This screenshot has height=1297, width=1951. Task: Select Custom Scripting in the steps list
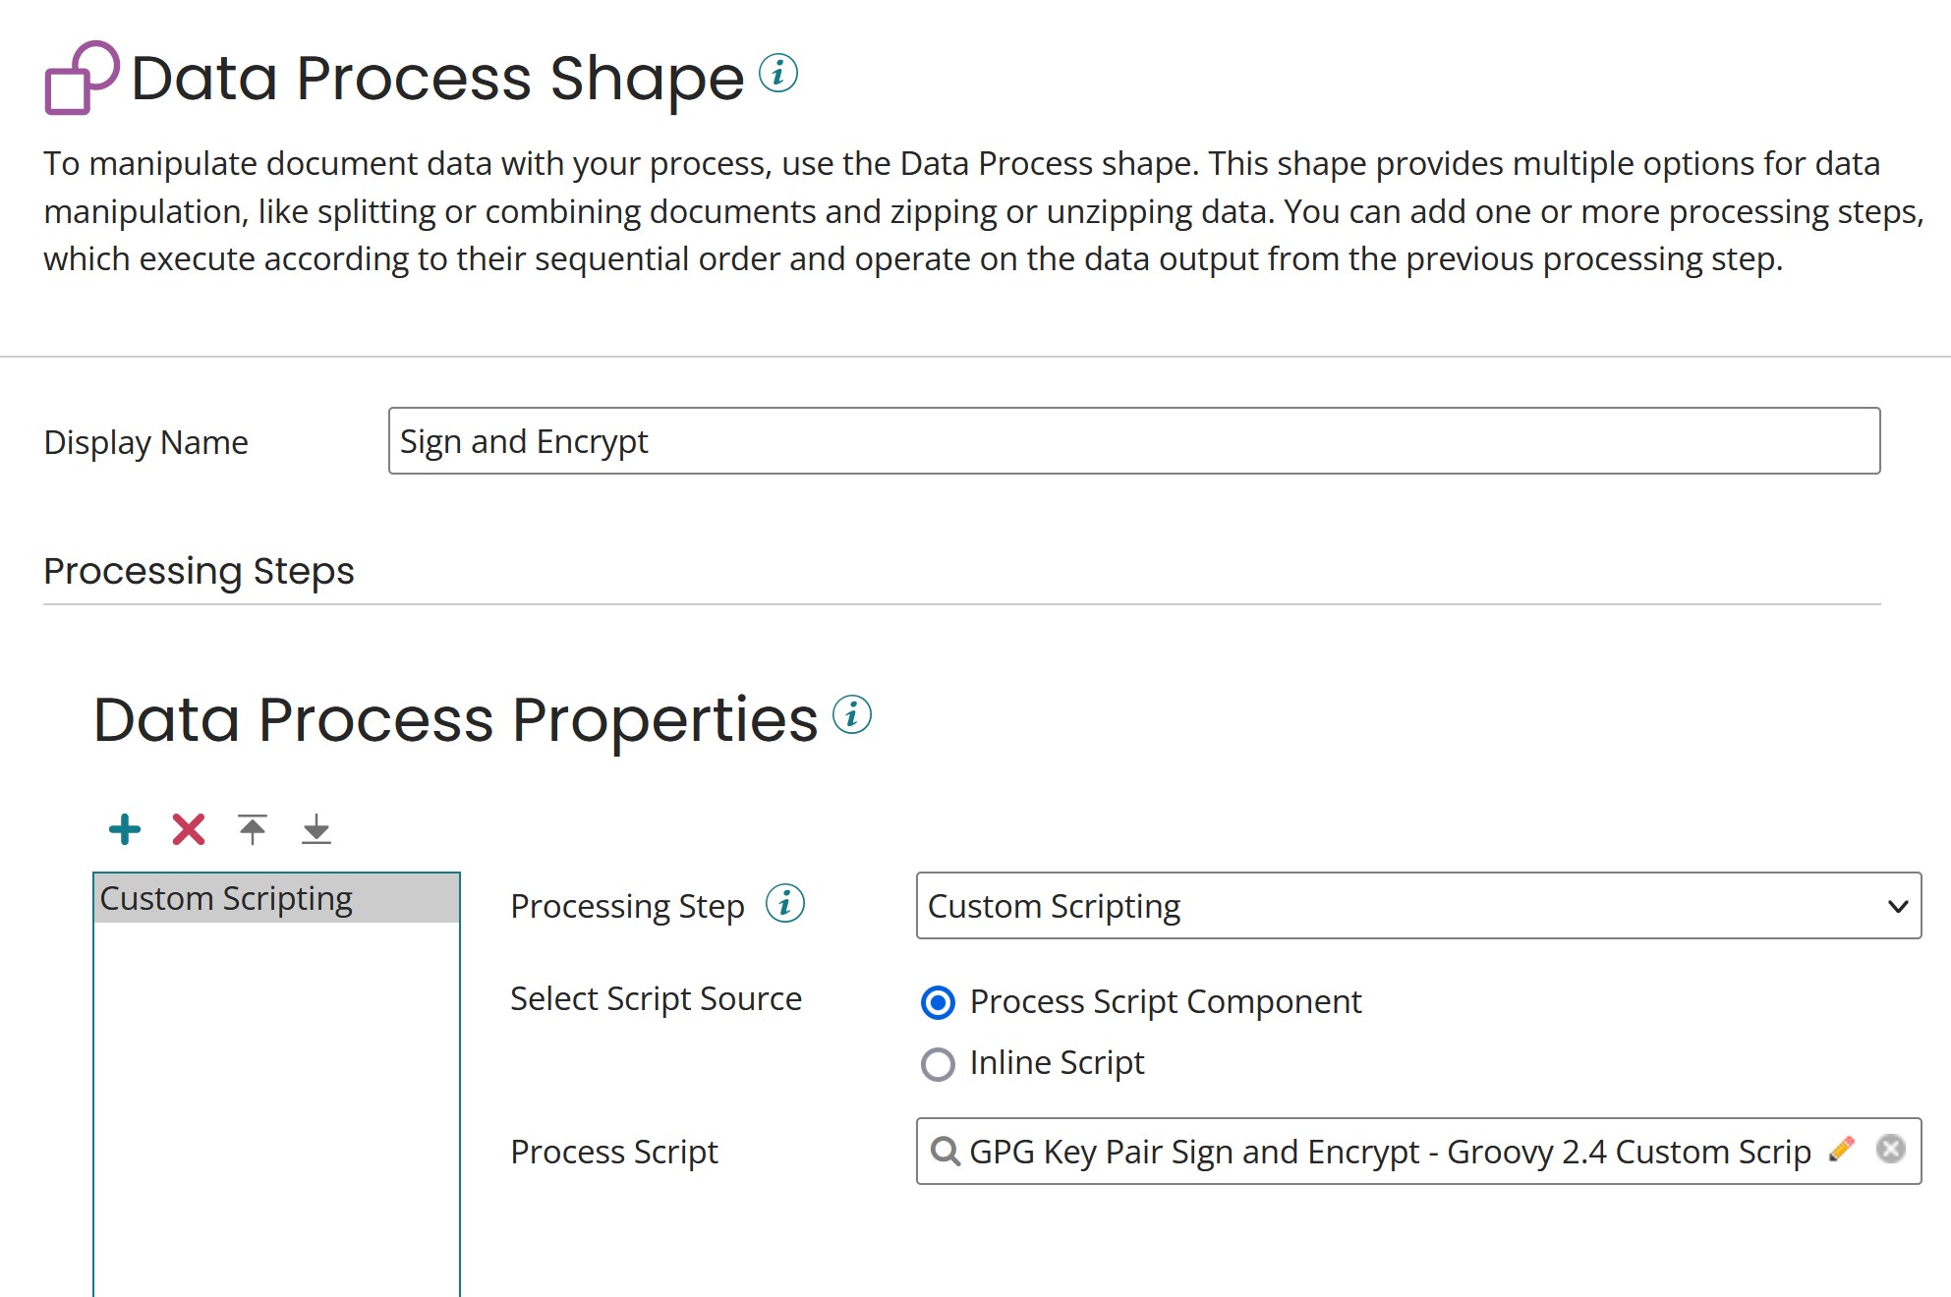pyautogui.click(x=228, y=897)
